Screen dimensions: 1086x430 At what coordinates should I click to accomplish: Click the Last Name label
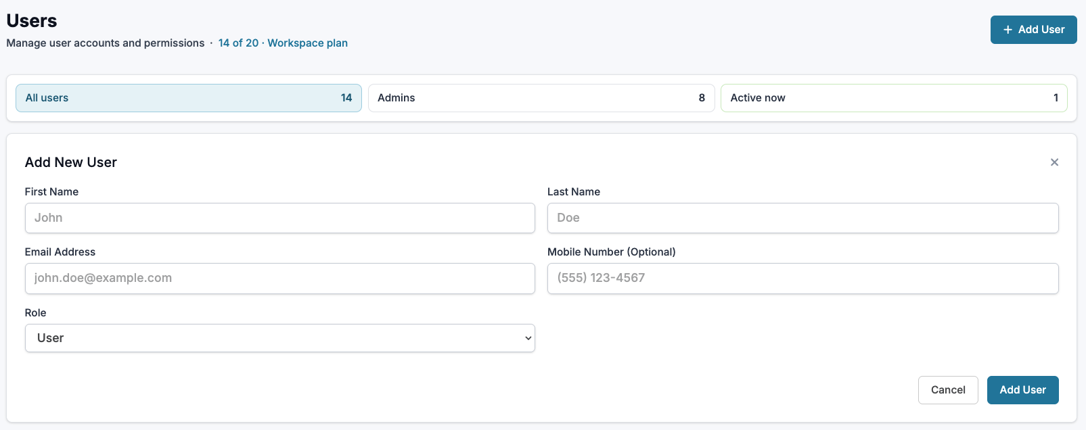click(574, 192)
